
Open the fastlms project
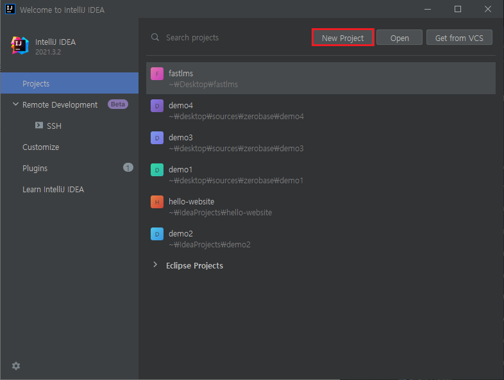321,78
